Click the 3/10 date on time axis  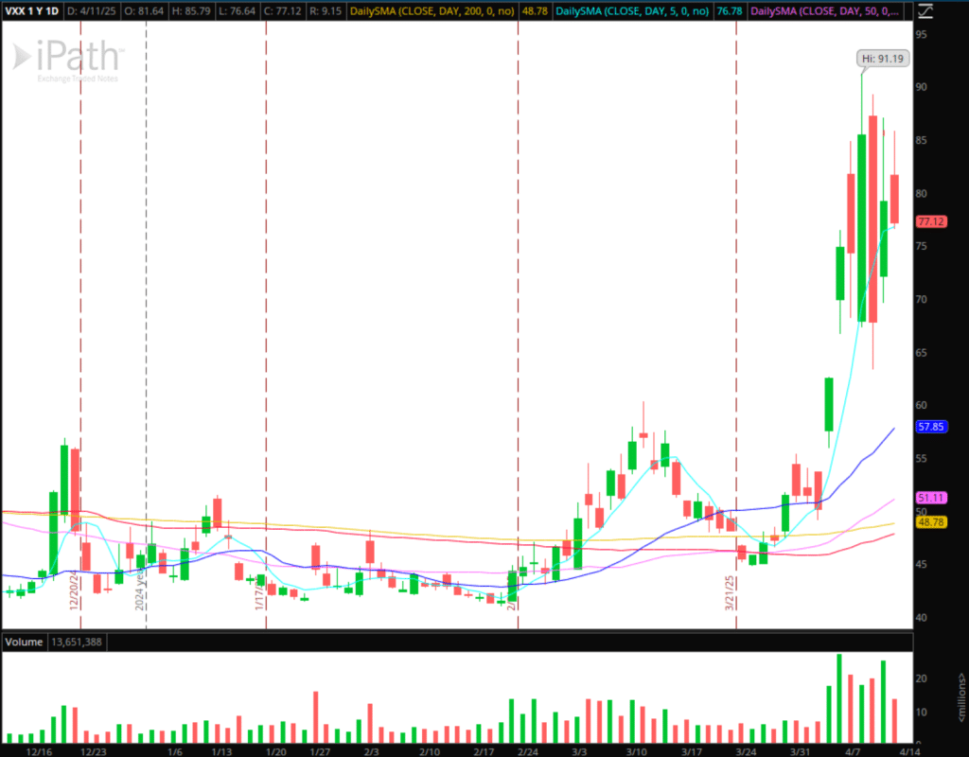click(637, 751)
